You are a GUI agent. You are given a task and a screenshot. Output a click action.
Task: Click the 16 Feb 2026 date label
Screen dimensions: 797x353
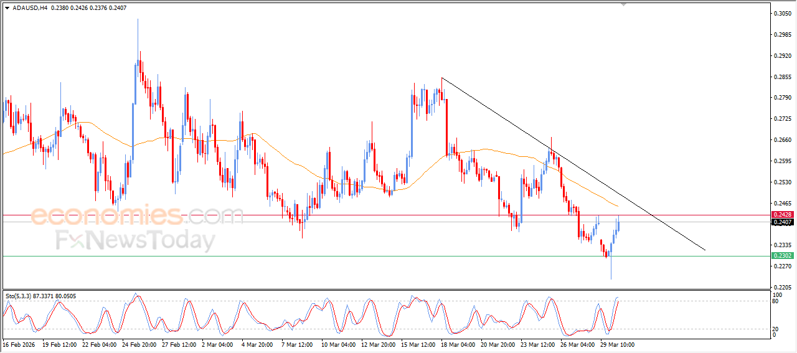pyautogui.click(x=20, y=344)
